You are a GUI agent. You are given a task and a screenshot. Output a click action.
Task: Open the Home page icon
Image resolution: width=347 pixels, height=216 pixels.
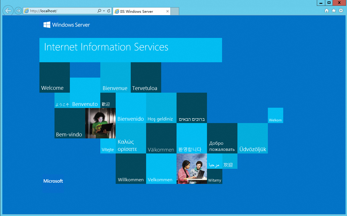tap(327, 11)
